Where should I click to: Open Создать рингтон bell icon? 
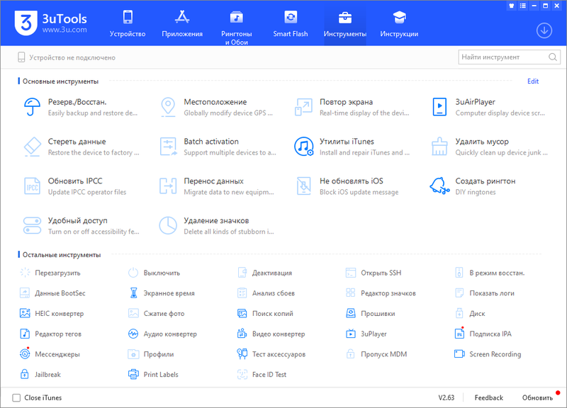(x=440, y=186)
